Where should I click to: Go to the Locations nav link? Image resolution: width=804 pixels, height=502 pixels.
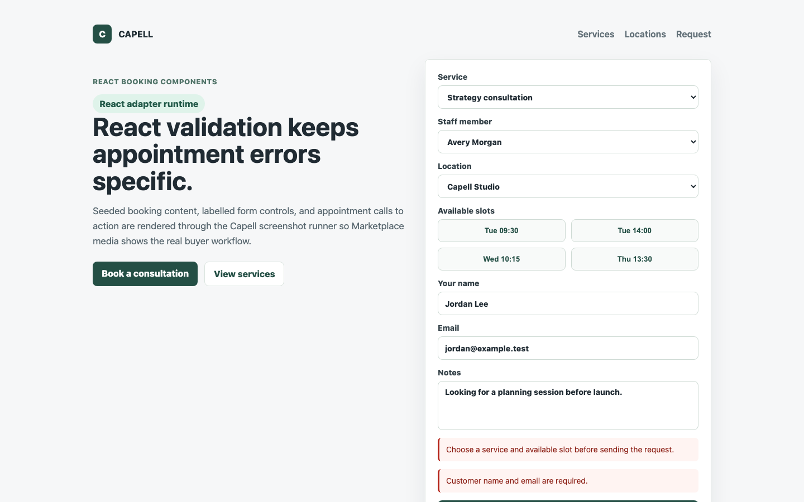point(645,34)
